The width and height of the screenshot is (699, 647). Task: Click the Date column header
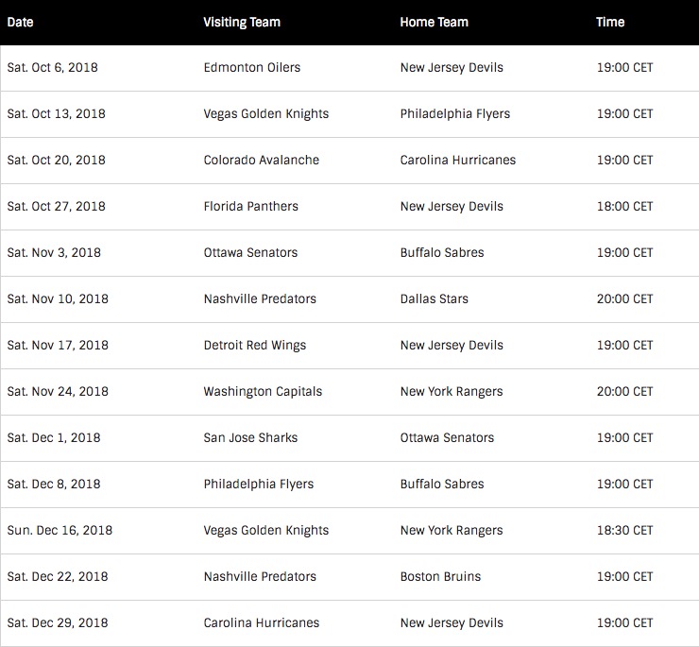tap(20, 23)
